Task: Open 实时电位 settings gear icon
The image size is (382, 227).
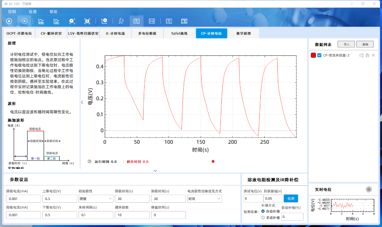Action: [x=368, y=189]
